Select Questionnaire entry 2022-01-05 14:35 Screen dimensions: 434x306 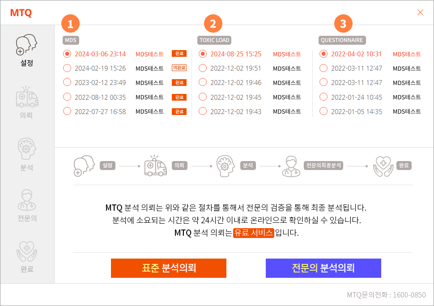pos(323,111)
